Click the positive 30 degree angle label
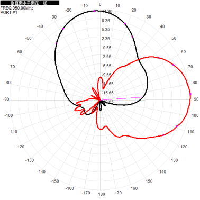The image size is (200, 200). coord(149,17)
